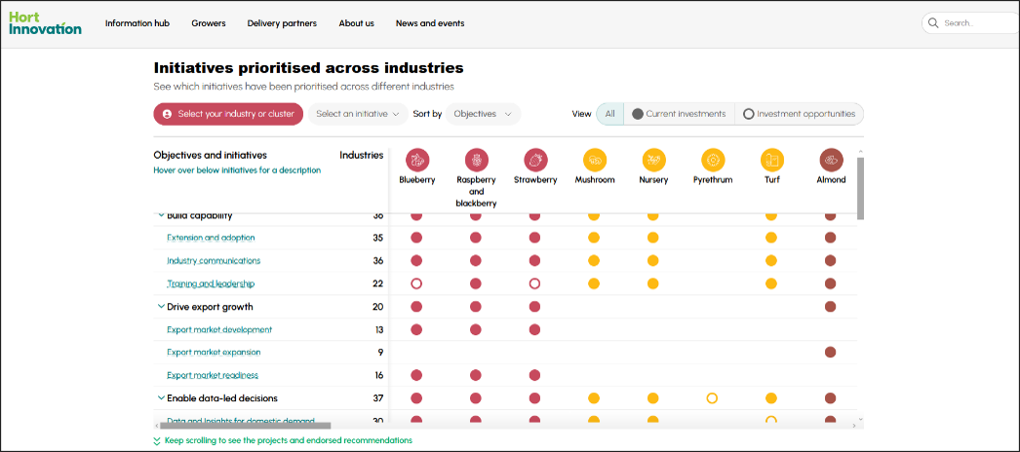Open the Export market expansion link

click(214, 352)
